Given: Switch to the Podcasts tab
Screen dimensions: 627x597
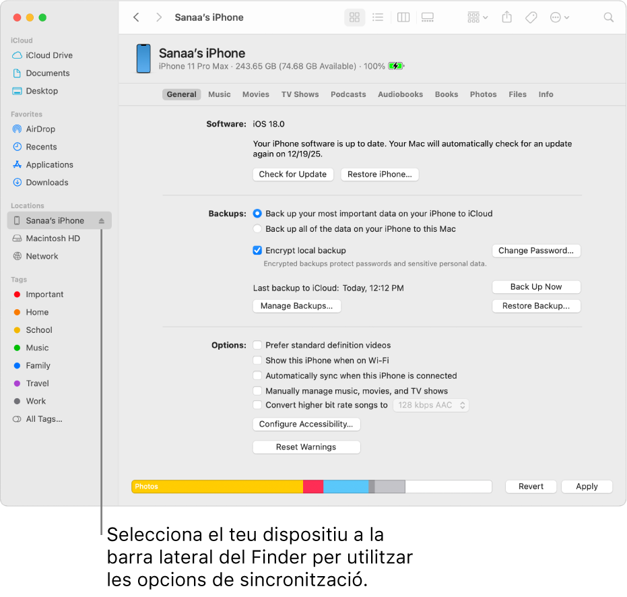Looking at the screenshot, I should pyautogui.click(x=348, y=94).
